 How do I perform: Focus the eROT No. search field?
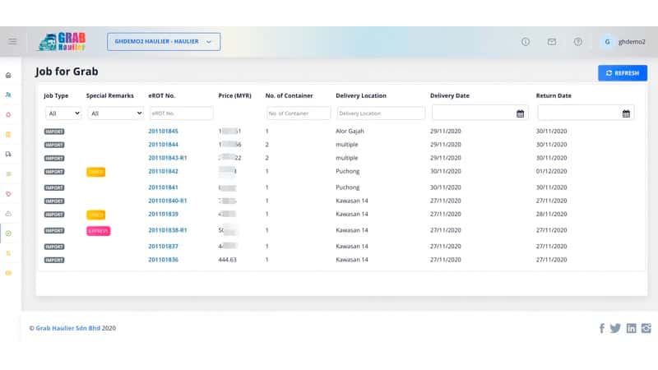pos(180,113)
